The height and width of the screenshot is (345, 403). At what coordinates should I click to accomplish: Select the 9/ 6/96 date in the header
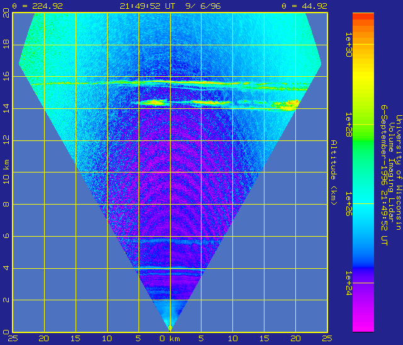pyautogui.click(x=203, y=6)
